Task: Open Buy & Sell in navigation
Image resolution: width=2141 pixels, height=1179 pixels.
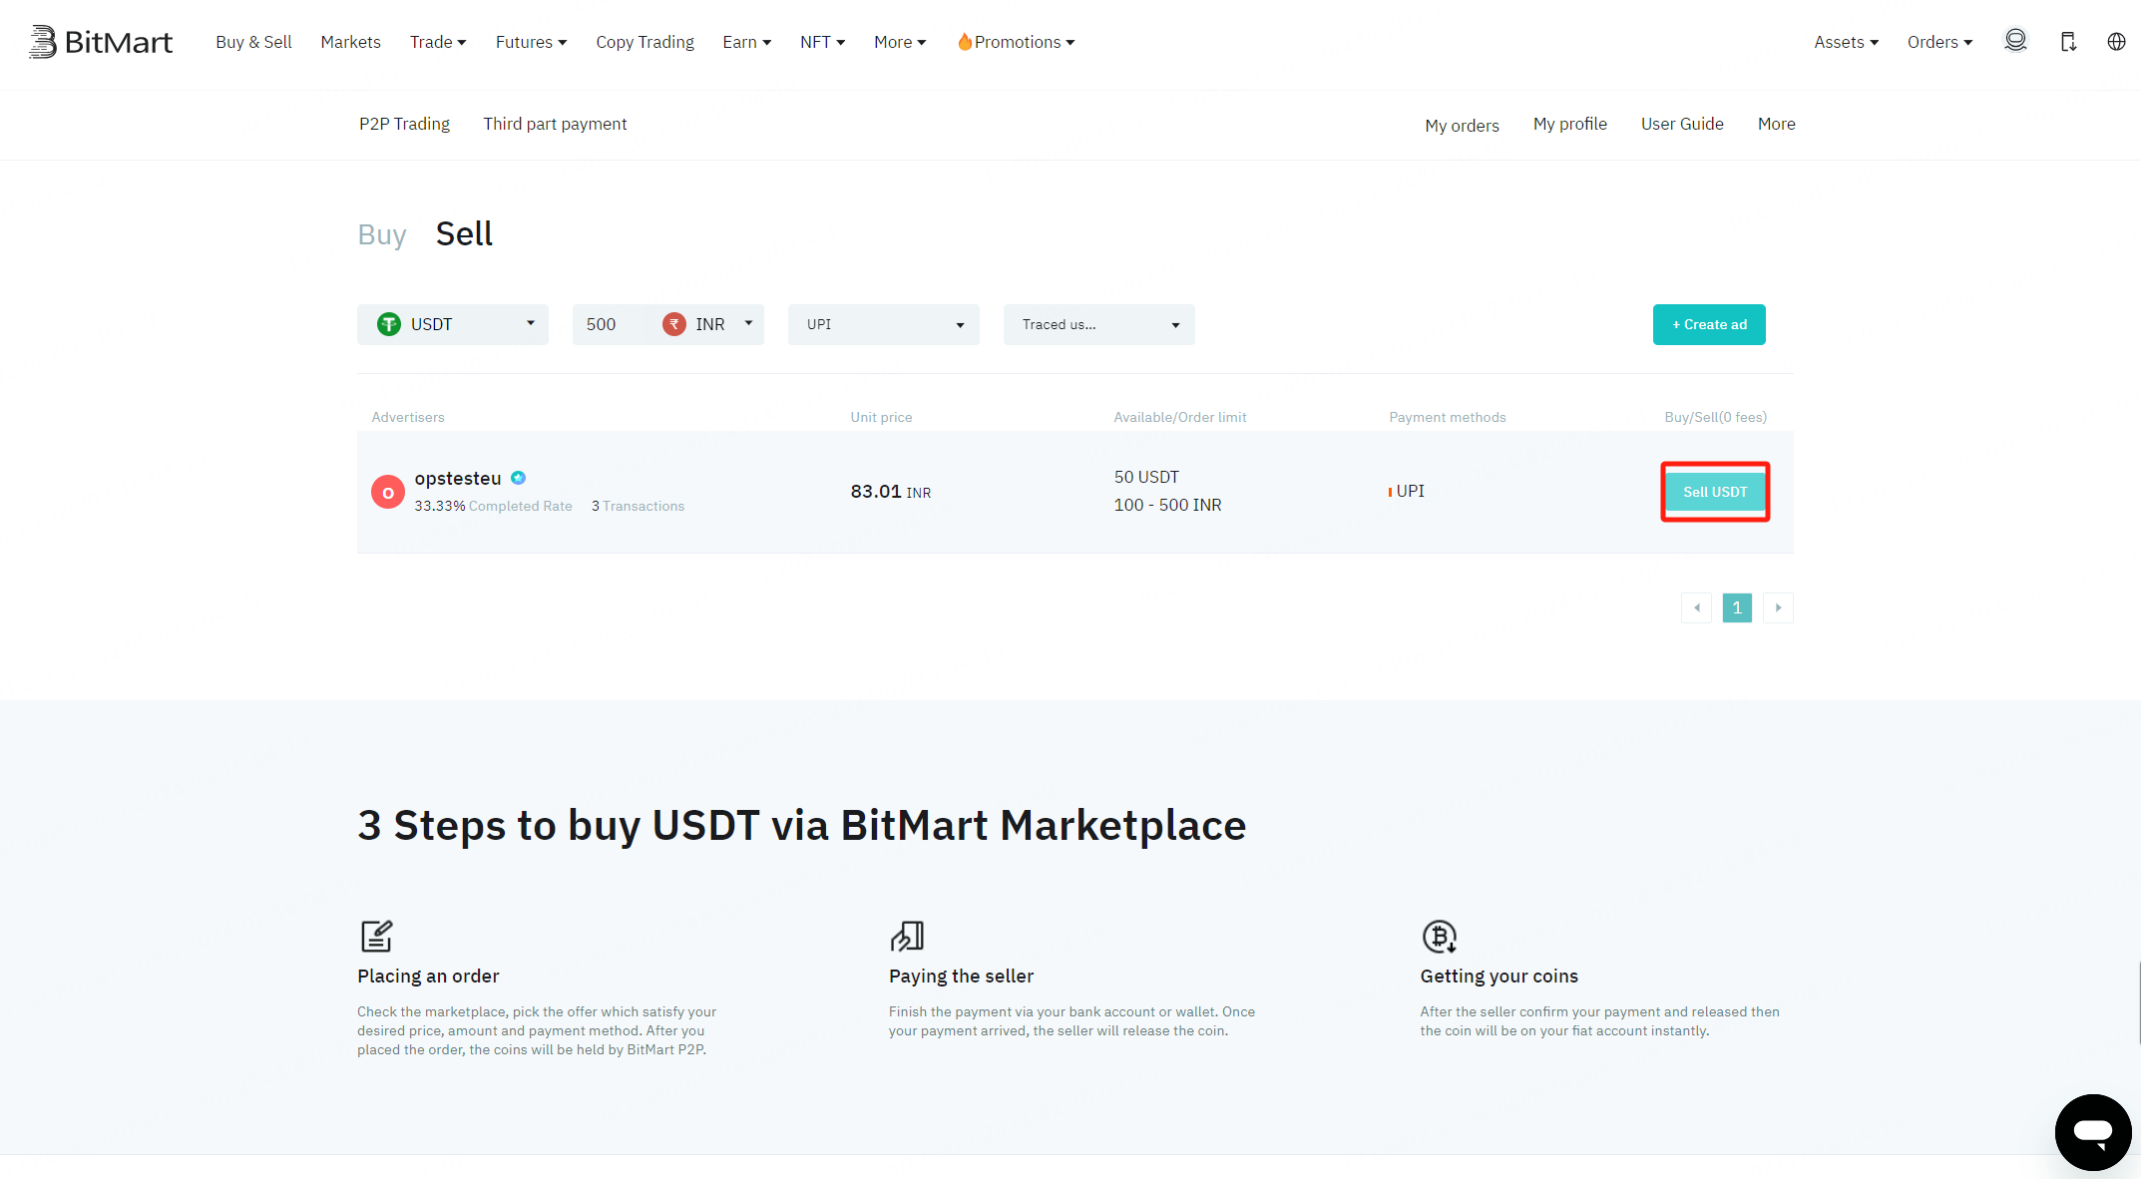Action: (253, 42)
